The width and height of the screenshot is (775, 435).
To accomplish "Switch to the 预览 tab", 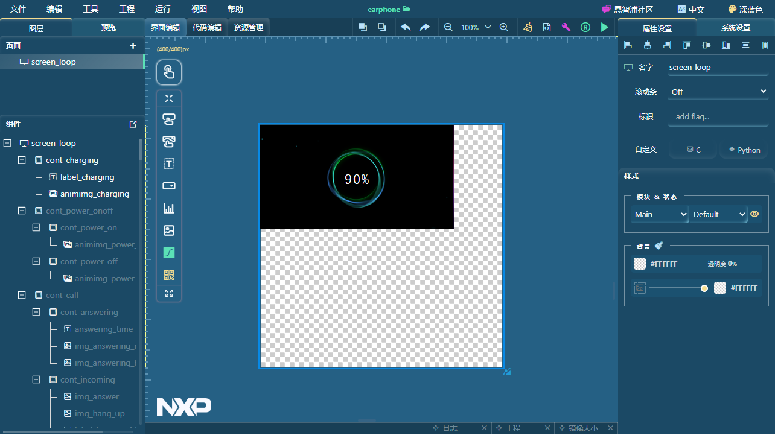I will [109, 28].
